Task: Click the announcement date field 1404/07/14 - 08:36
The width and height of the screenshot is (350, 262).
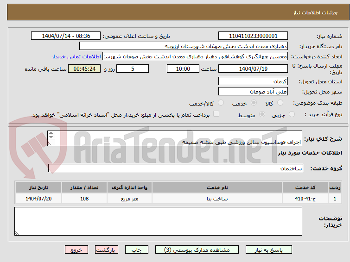Action: (x=66, y=36)
